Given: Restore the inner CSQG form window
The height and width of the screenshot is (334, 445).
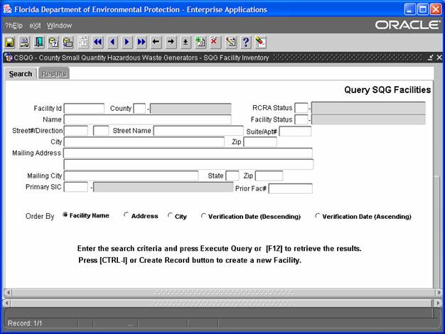Looking at the screenshot, I should [431, 58].
